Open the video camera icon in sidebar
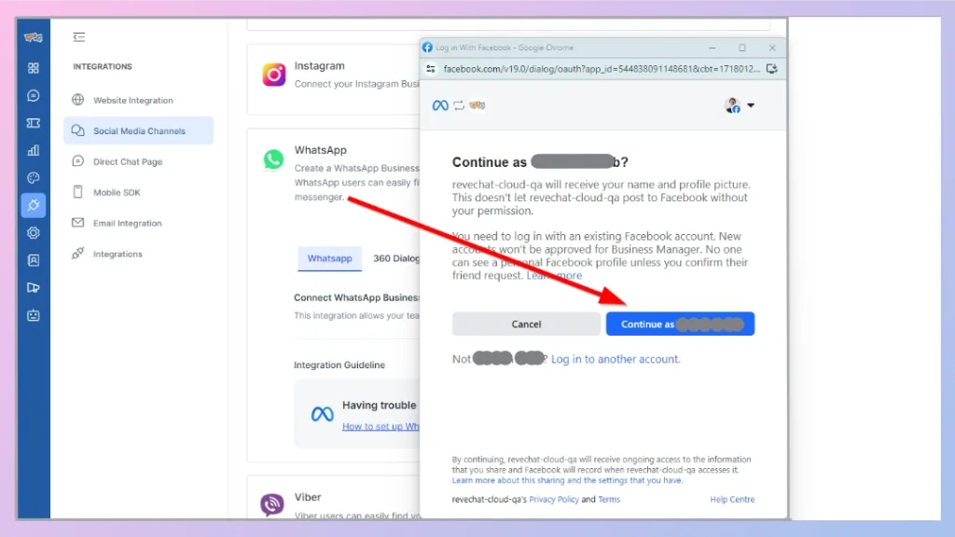This screenshot has width=955, height=537. click(34, 287)
